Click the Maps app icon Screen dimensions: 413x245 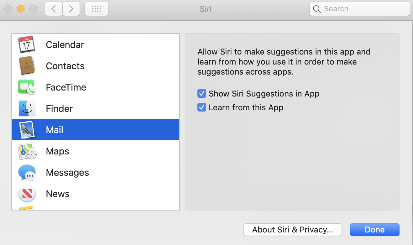pyautogui.click(x=27, y=151)
